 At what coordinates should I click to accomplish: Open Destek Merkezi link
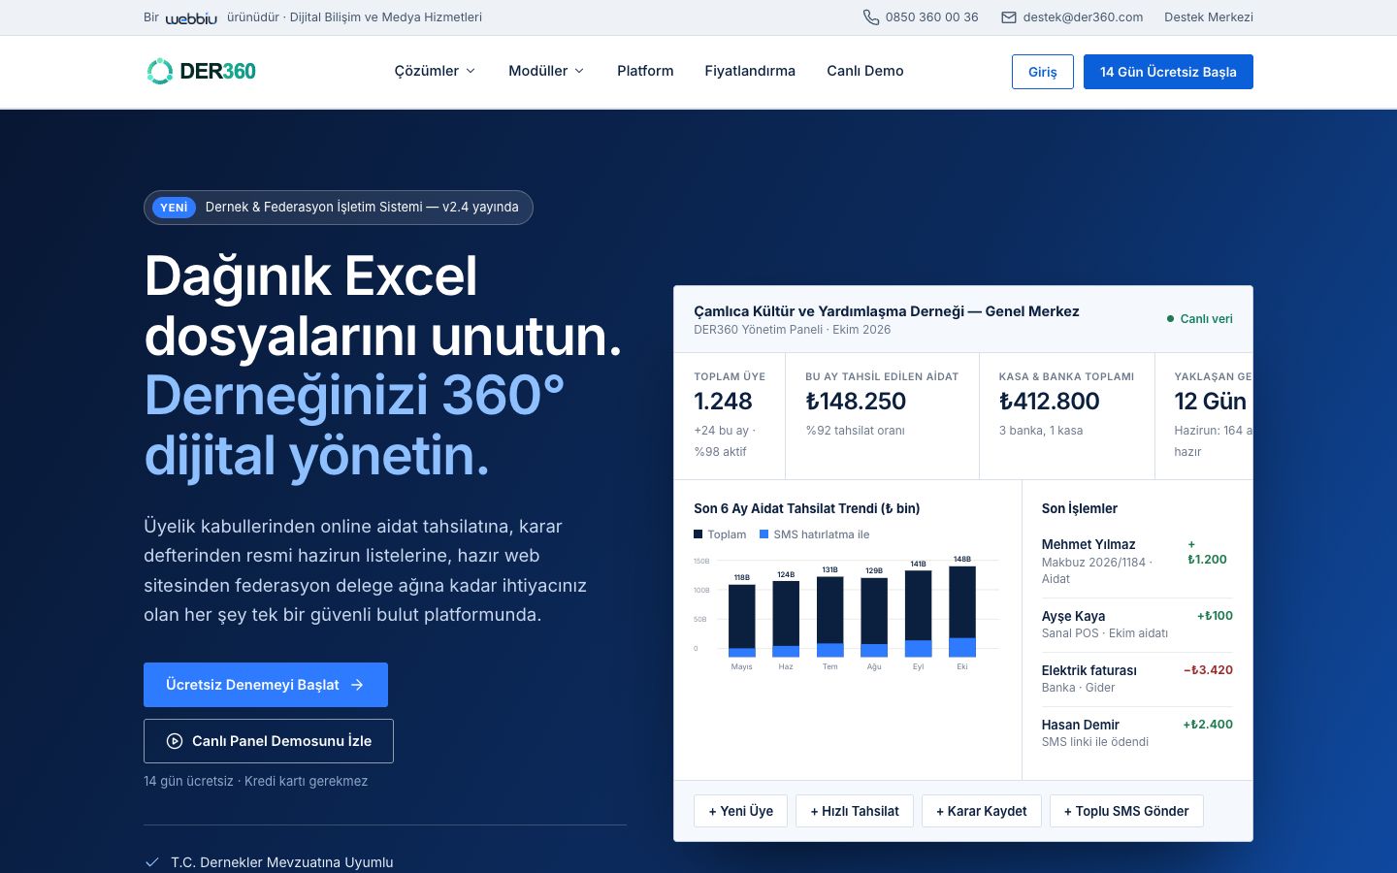1209,17
